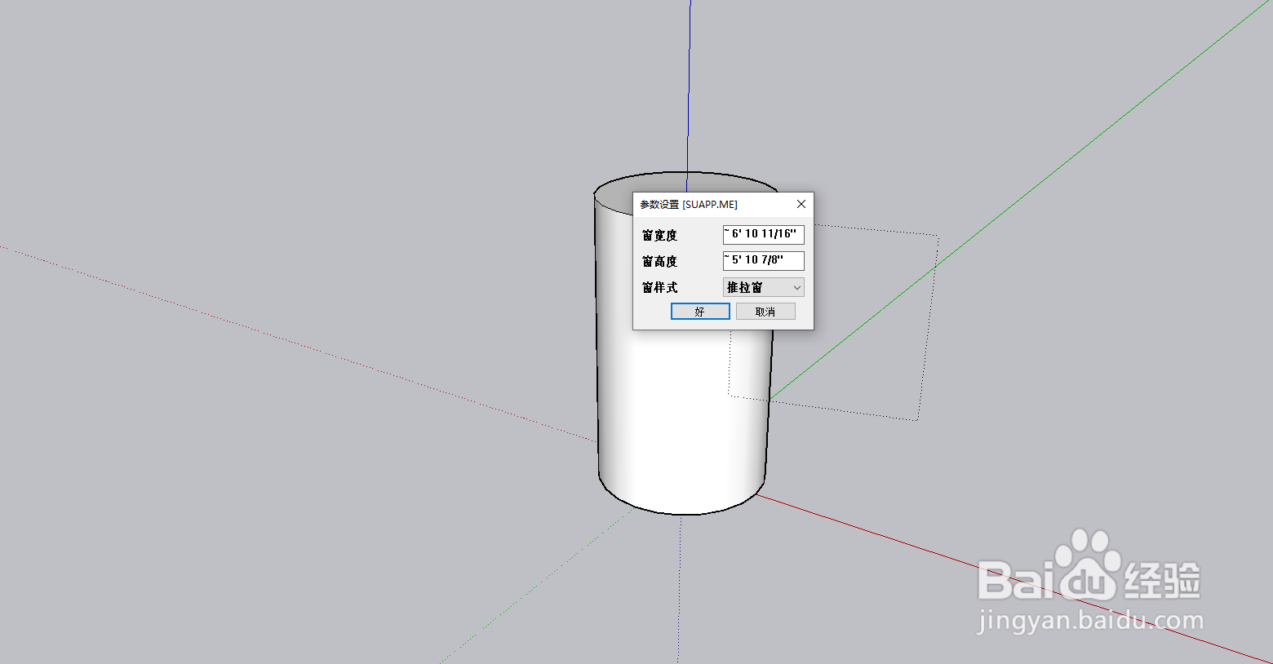Click the window height input field
The image size is (1273, 664).
(x=763, y=261)
